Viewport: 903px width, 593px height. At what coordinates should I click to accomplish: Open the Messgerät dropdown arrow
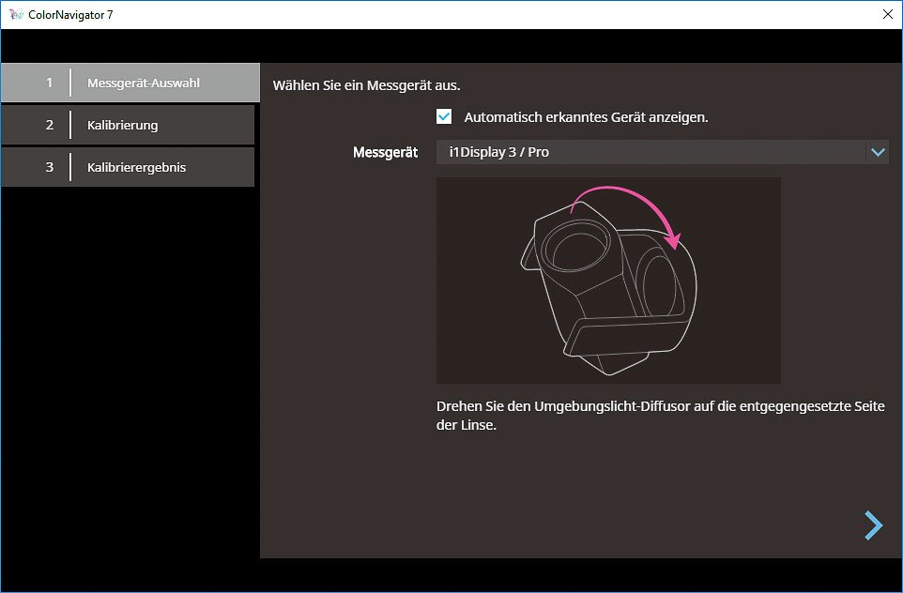(x=878, y=152)
